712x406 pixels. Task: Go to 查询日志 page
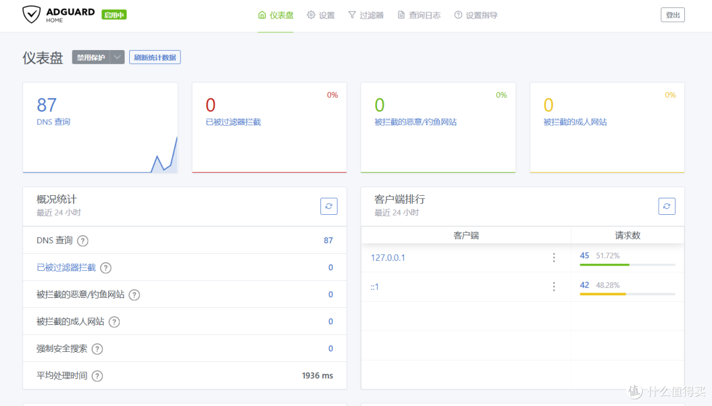click(x=419, y=15)
